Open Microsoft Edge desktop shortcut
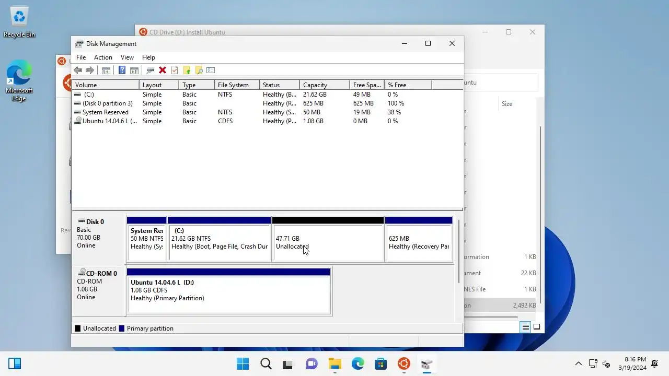The height and width of the screenshot is (376, 669). 19,81
